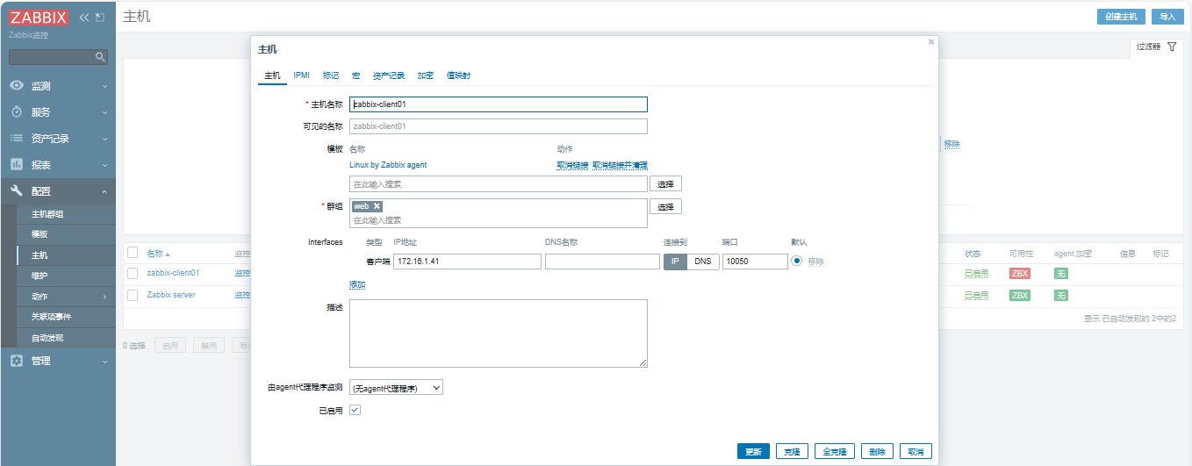The image size is (1192, 466).
Task: Switch to the IPMI tab
Action: (301, 75)
